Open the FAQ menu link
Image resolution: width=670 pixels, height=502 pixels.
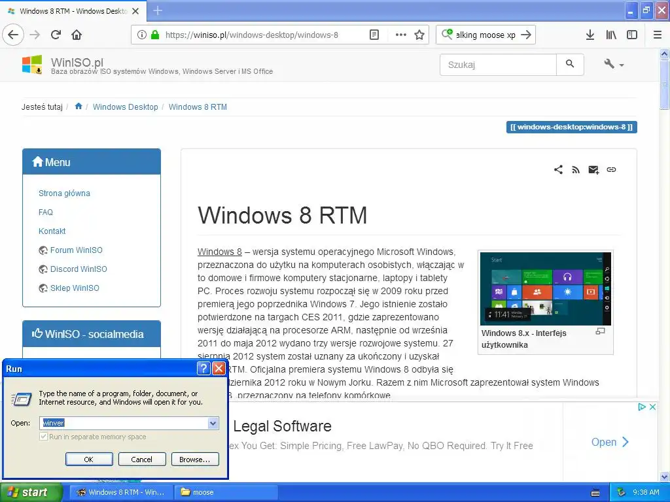(x=46, y=212)
